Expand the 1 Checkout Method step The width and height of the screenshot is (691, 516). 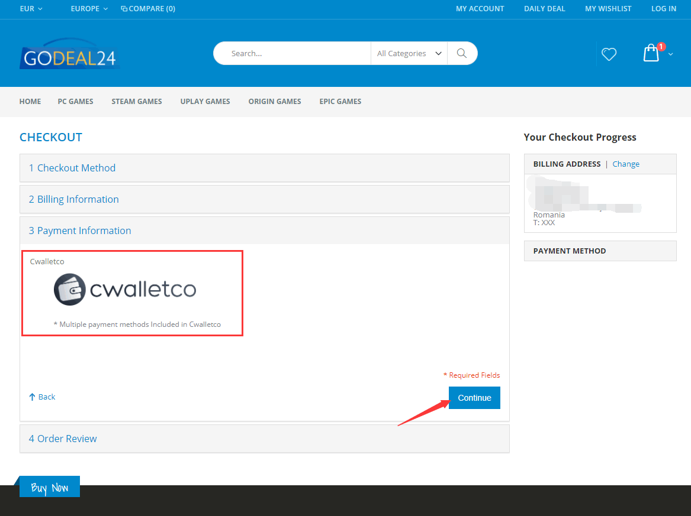pyautogui.click(x=265, y=168)
